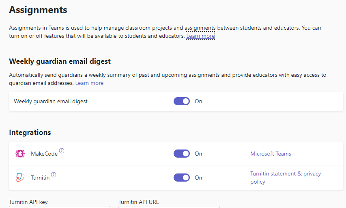Click the Integrations section heading

point(30,132)
